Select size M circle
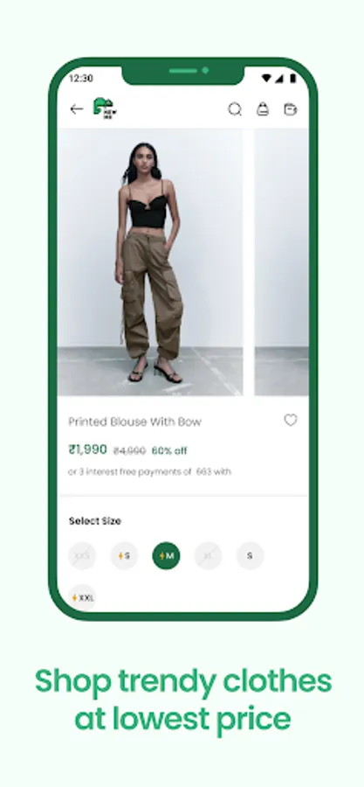 pos(166,555)
